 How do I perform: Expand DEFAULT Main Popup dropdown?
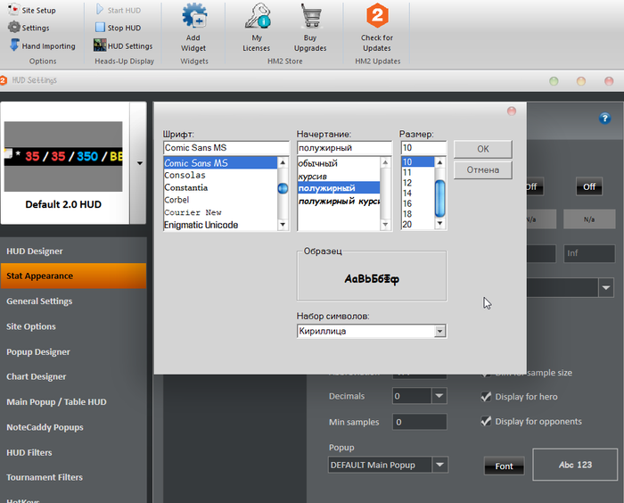coord(439,465)
